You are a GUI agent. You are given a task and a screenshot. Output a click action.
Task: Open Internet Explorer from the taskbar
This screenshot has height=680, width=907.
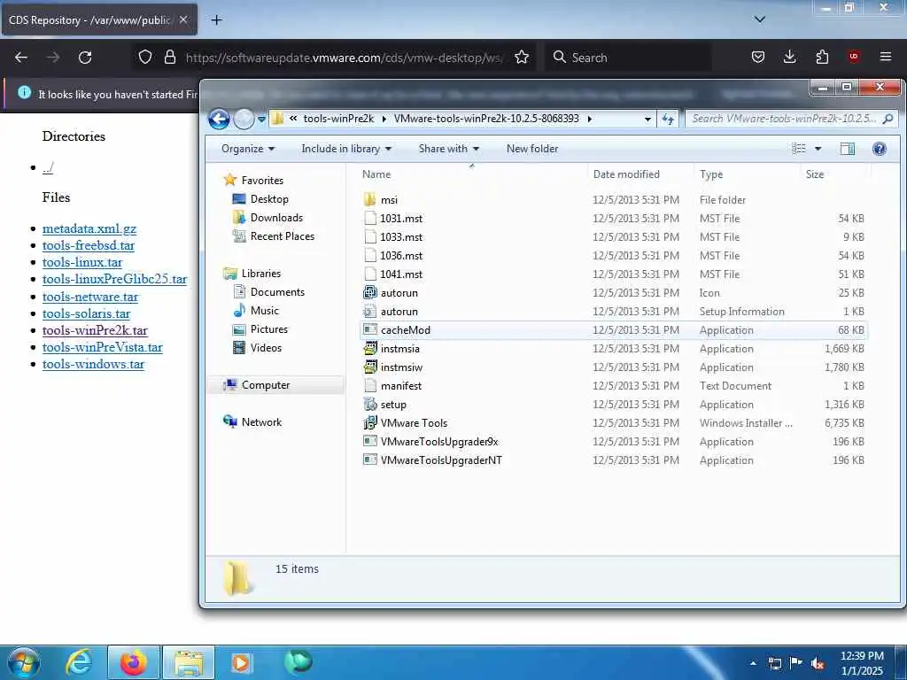pyautogui.click(x=79, y=662)
